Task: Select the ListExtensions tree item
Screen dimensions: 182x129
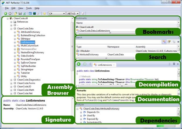Action: pyautogui.click(x=28, y=42)
